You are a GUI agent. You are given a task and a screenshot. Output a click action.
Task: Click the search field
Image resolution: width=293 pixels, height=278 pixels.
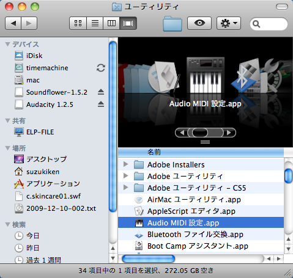(269, 24)
